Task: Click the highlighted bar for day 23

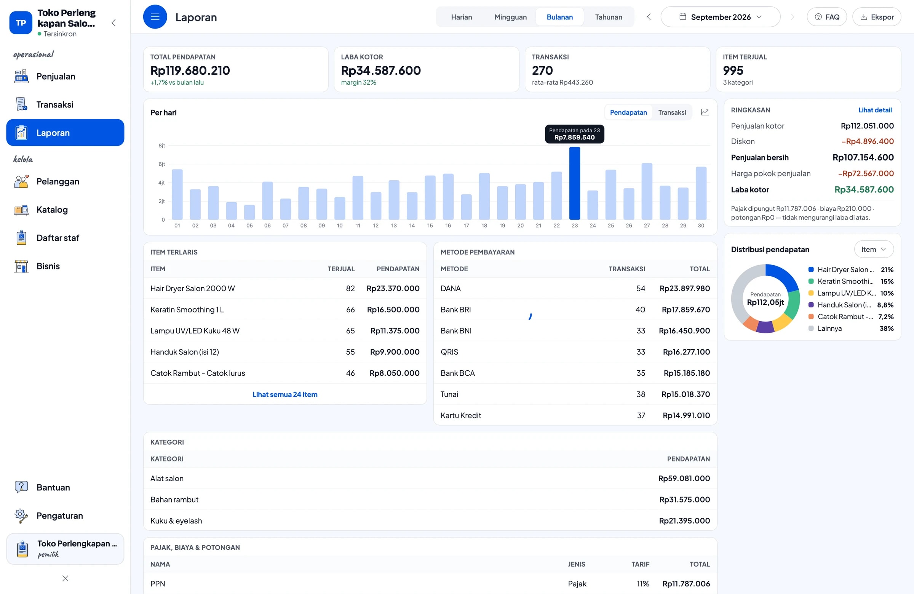Action: click(575, 183)
